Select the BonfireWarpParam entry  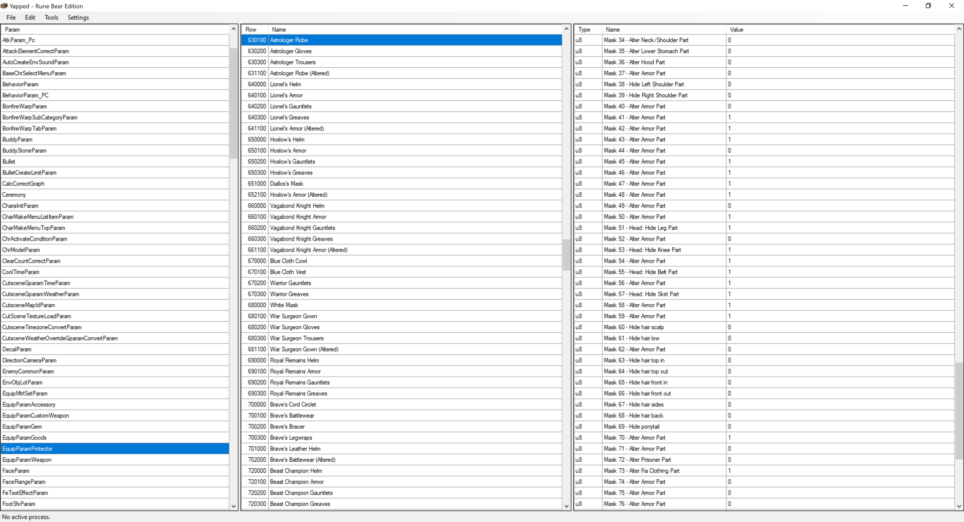[x=115, y=106]
